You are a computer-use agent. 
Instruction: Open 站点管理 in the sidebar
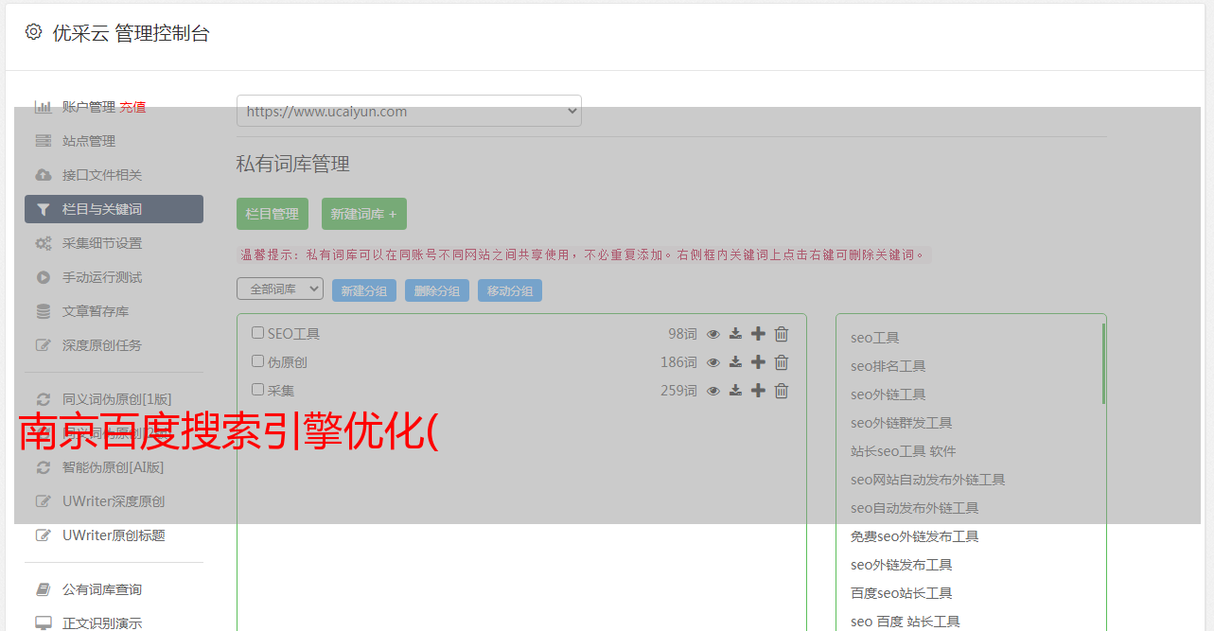89,141
